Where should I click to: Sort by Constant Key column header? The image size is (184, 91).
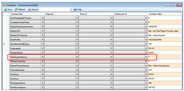(x=27, y=14)
